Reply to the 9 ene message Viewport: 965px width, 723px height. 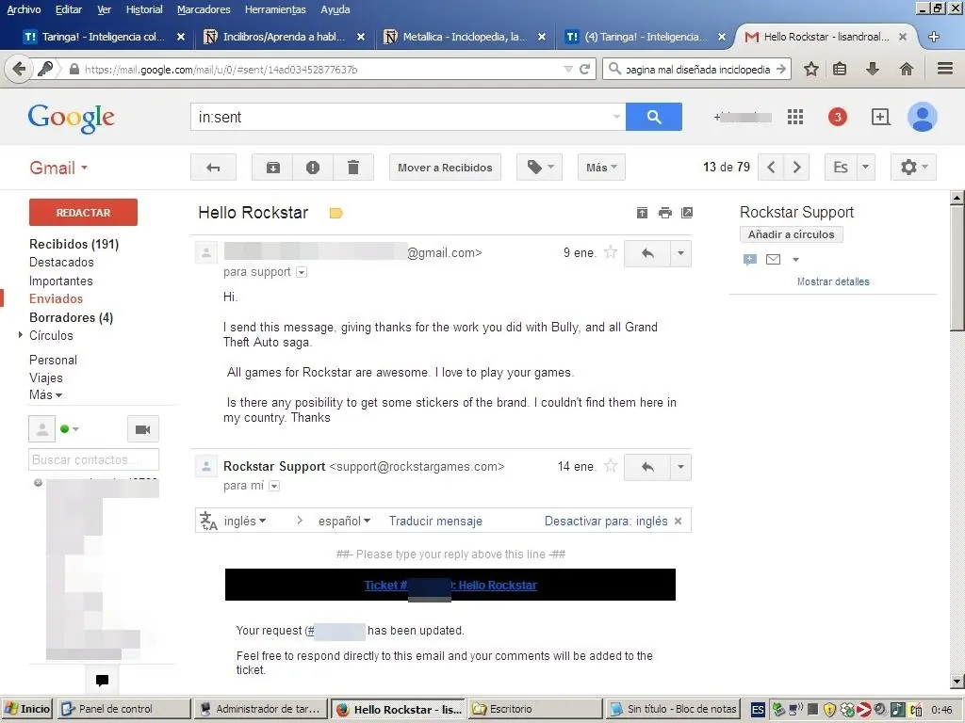(646, 253)
